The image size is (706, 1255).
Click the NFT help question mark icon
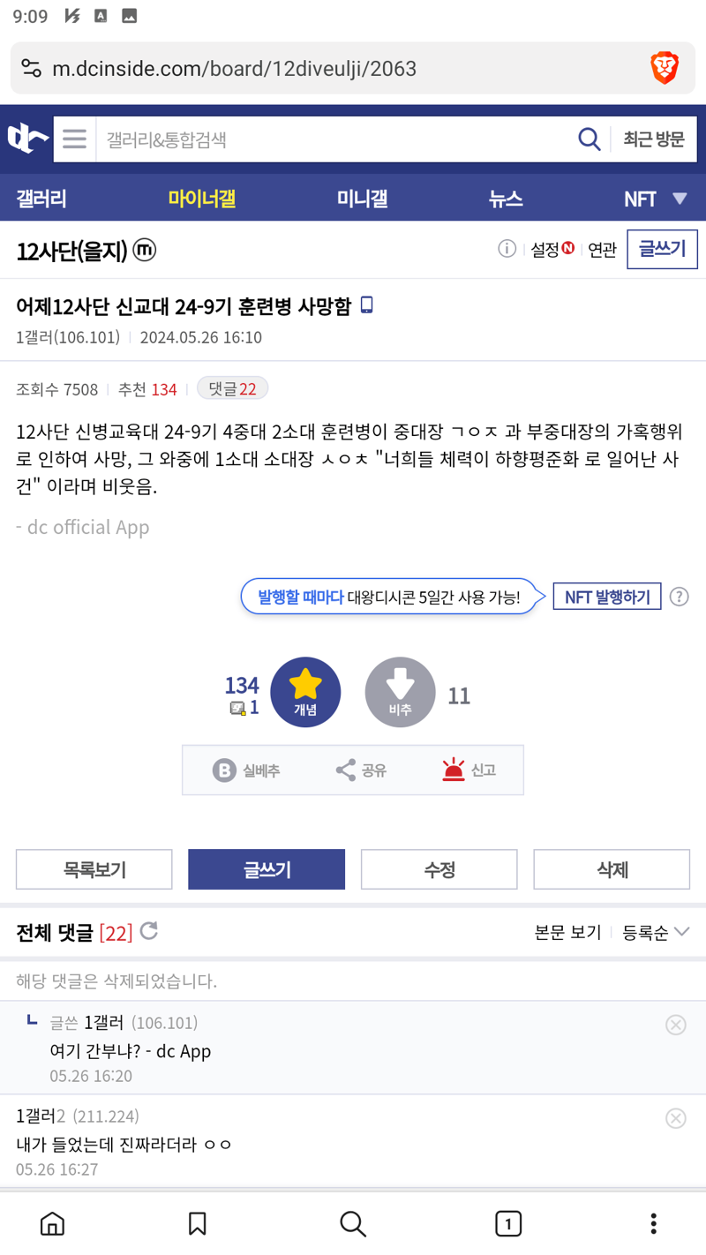pos(679,597)
